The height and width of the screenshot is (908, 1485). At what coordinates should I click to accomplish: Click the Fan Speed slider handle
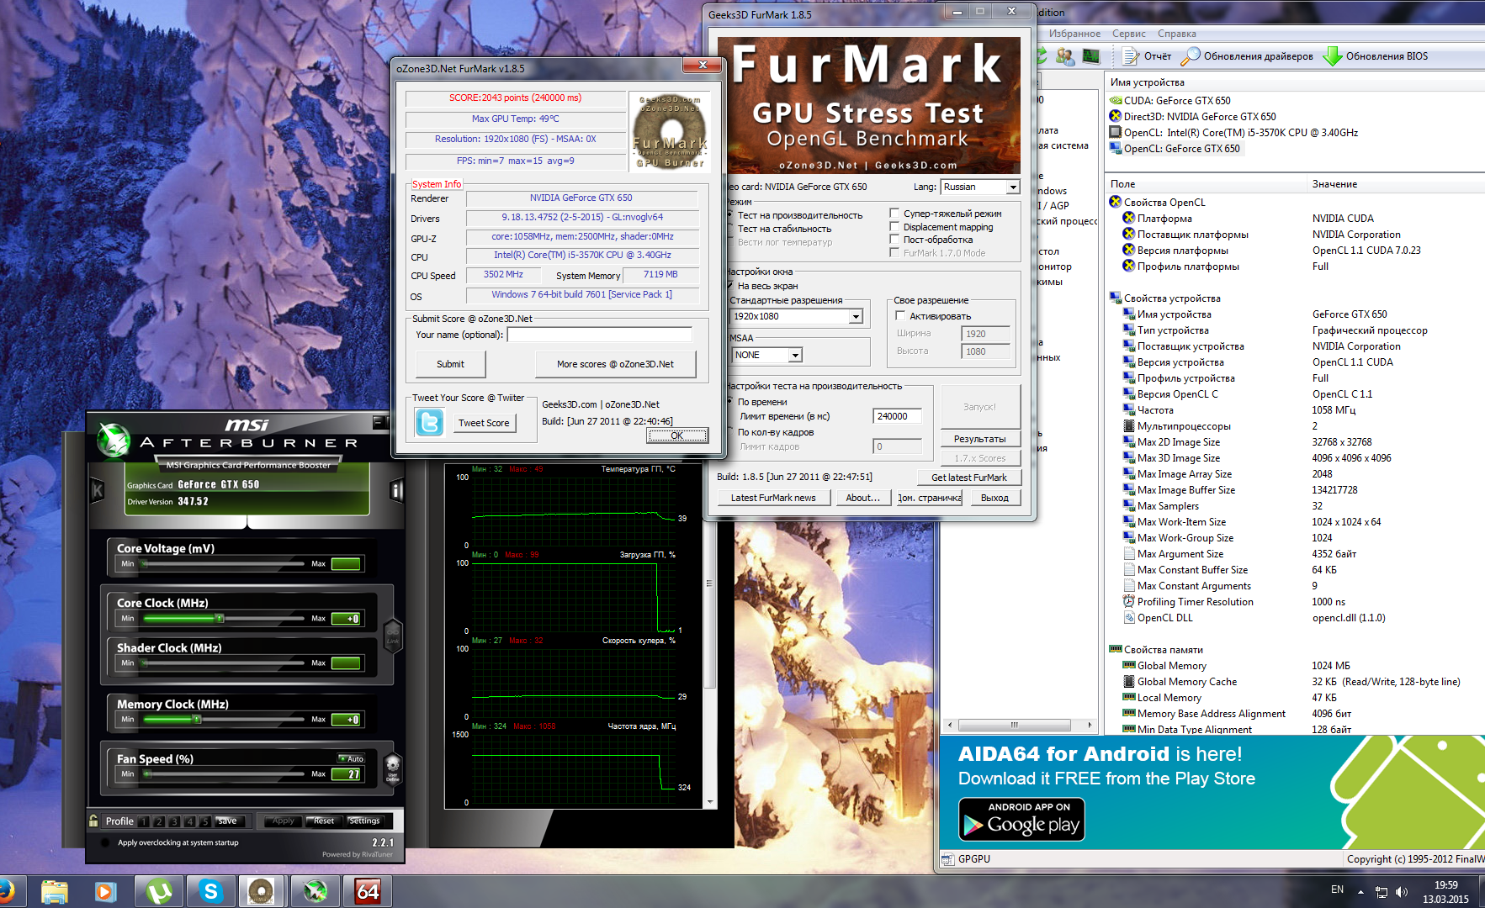click(x=148, y=774)
